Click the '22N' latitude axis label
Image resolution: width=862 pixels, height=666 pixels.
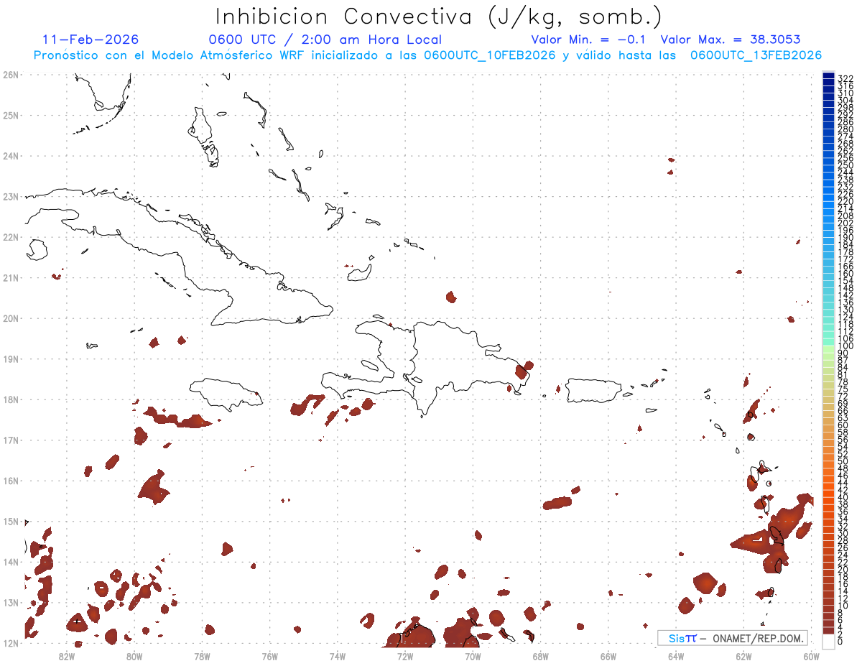(x=11, y=237)
